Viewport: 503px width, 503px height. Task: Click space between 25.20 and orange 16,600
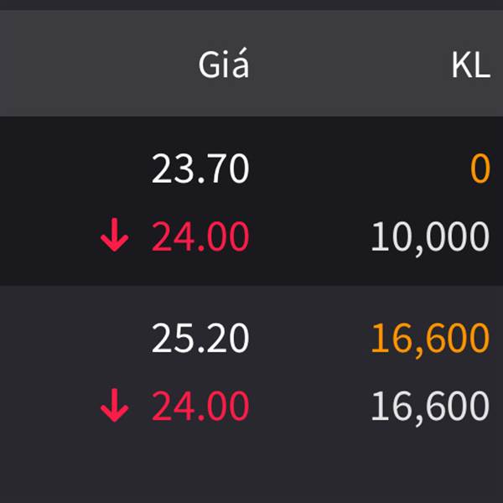(310, 339)
